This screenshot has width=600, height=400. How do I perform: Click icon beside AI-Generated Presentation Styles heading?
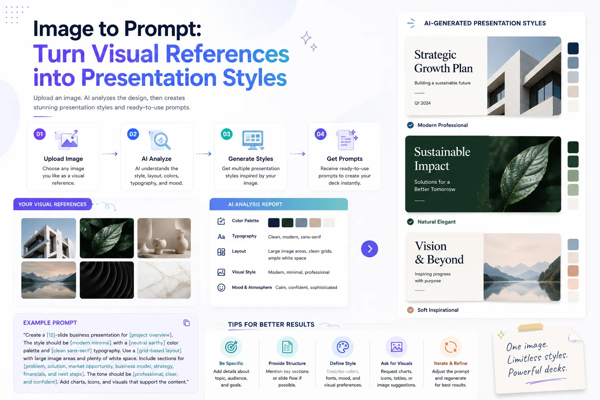point(411,23)
